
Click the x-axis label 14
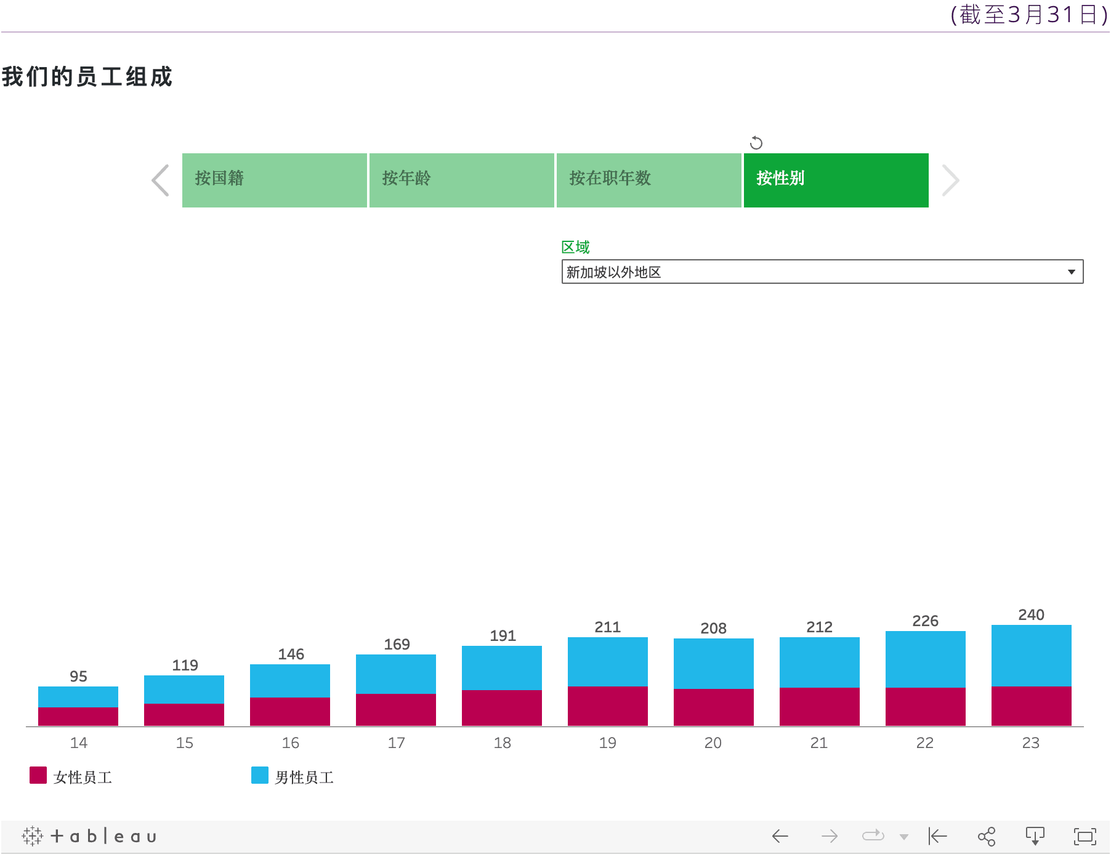pos(78,742)
